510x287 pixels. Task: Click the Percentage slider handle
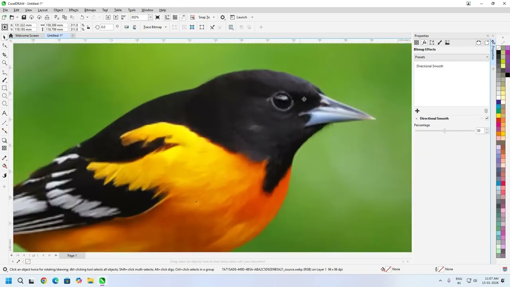click(x=445, y=131)
